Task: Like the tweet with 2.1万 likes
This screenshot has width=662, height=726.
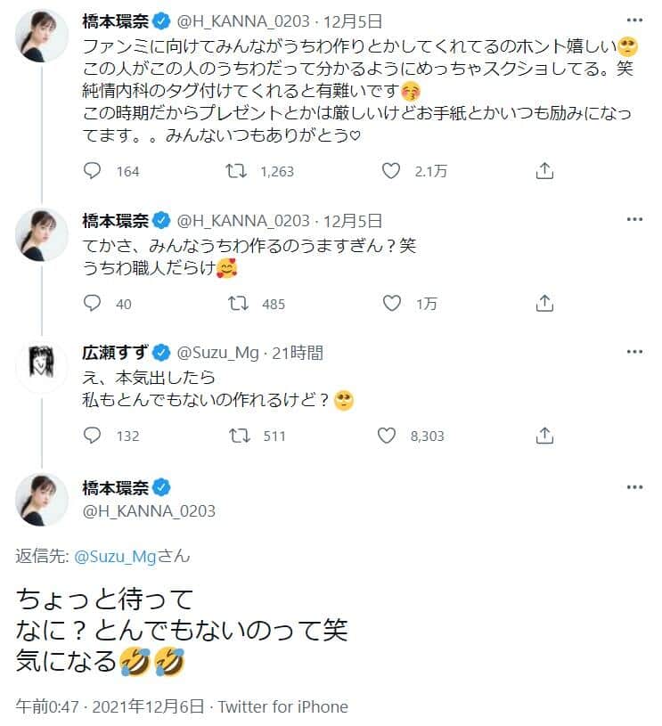Action: tap(389, 170)
